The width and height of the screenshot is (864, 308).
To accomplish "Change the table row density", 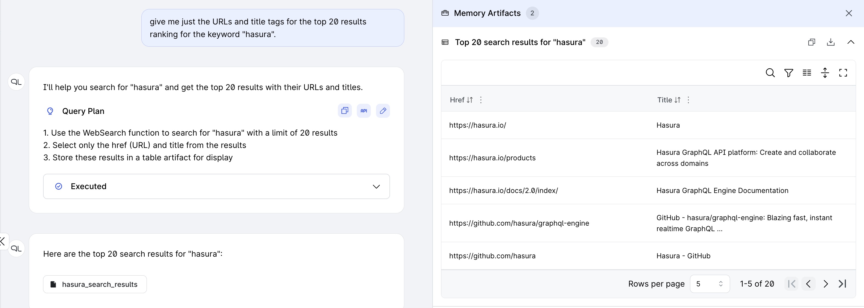I will coord(807,73).
